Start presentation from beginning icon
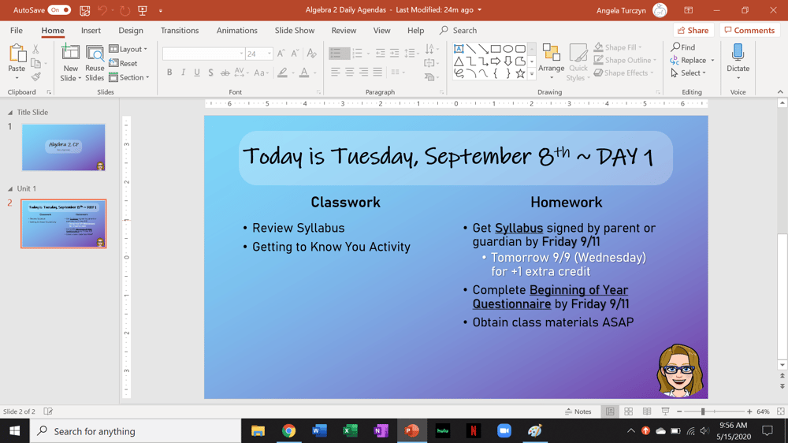 (x=143, y=10)
